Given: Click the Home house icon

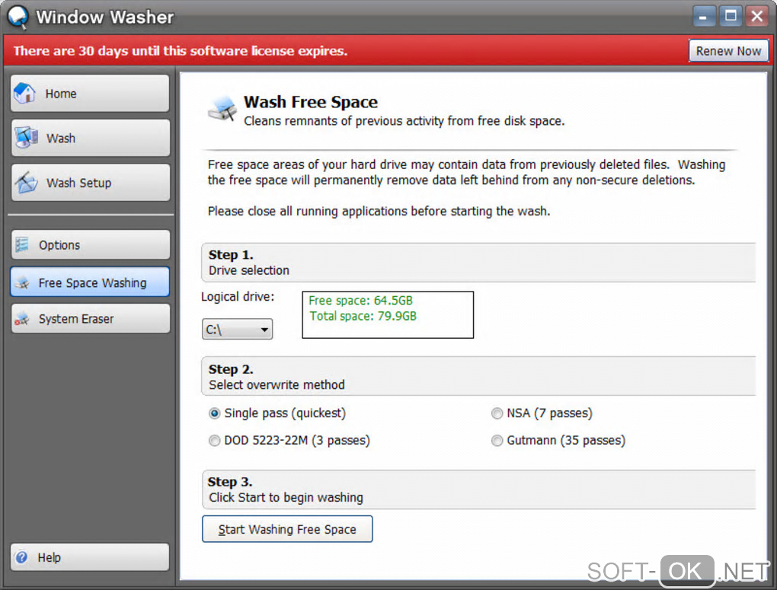Looking at the screenshot, I should (x=25, y=93).
